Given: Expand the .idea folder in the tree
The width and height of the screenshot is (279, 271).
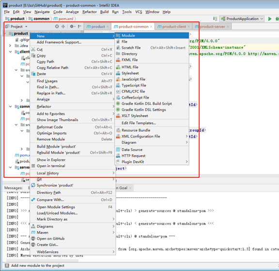Looking at the screenshot, I should (10, 45).
